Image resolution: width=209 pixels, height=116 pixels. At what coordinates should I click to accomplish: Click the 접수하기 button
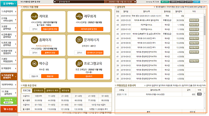[89, 76]
